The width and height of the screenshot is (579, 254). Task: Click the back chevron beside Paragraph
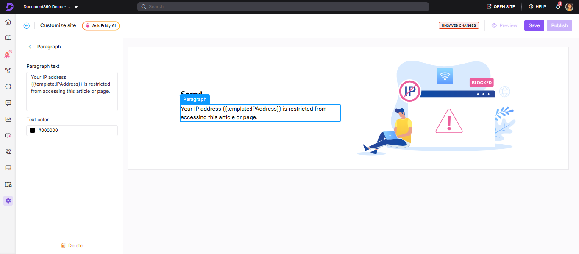[x=30, y=47]
